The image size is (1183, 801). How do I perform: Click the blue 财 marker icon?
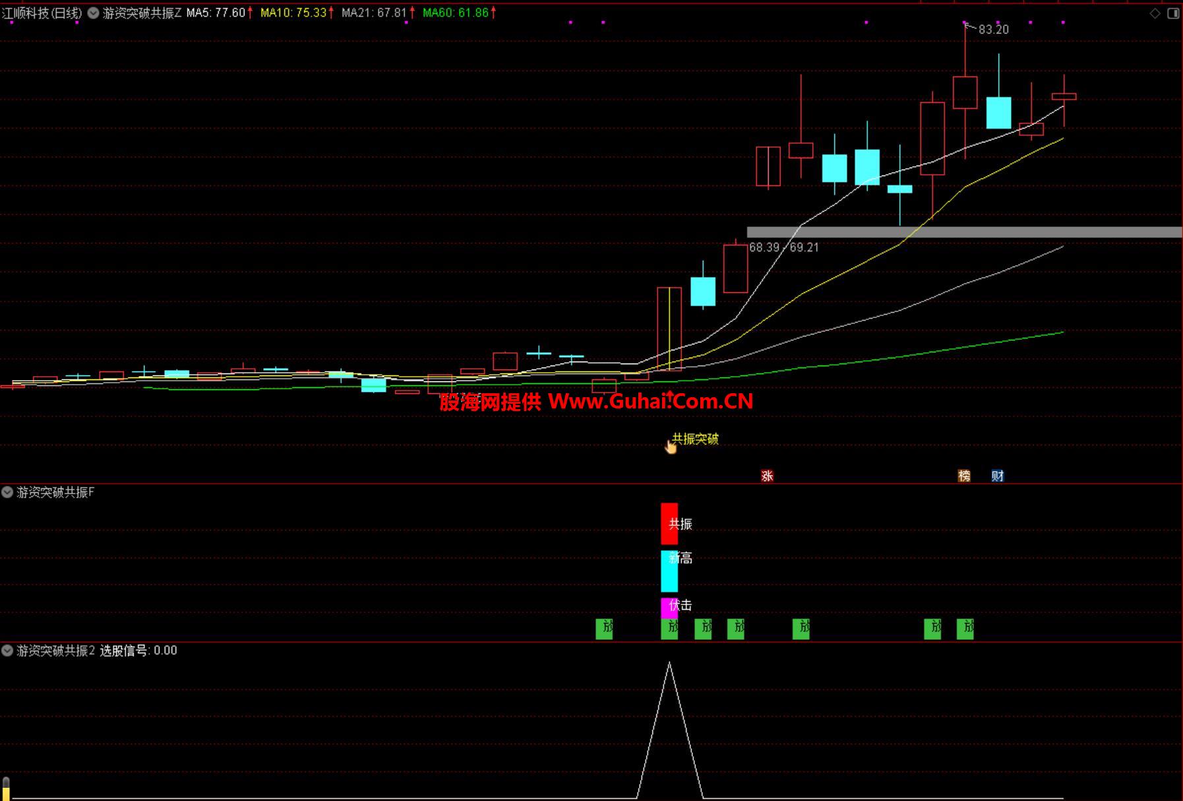(997, 476)
